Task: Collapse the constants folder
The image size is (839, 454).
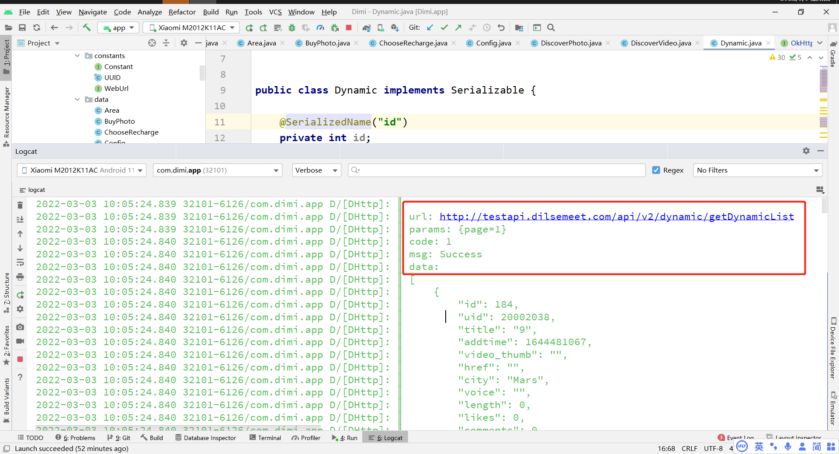Action: coord(77,55)
